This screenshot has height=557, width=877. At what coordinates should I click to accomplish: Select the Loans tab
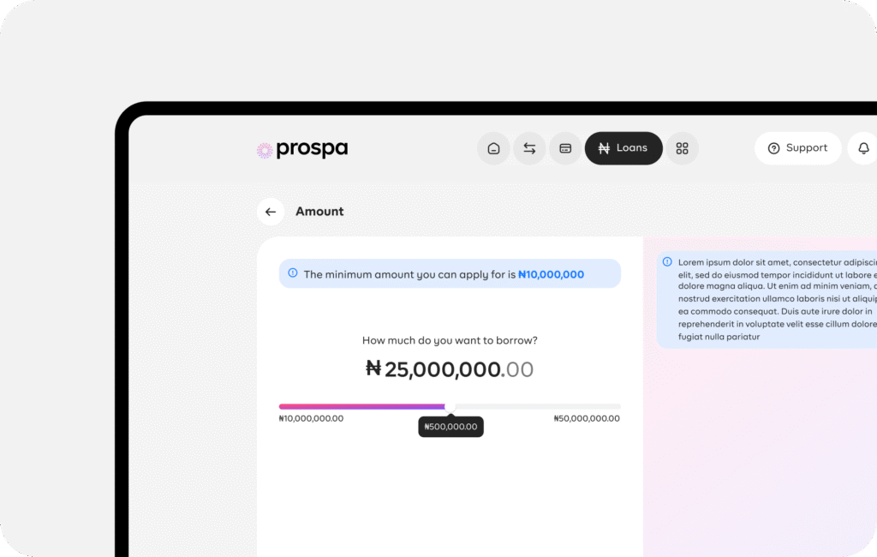click(623, 148)
